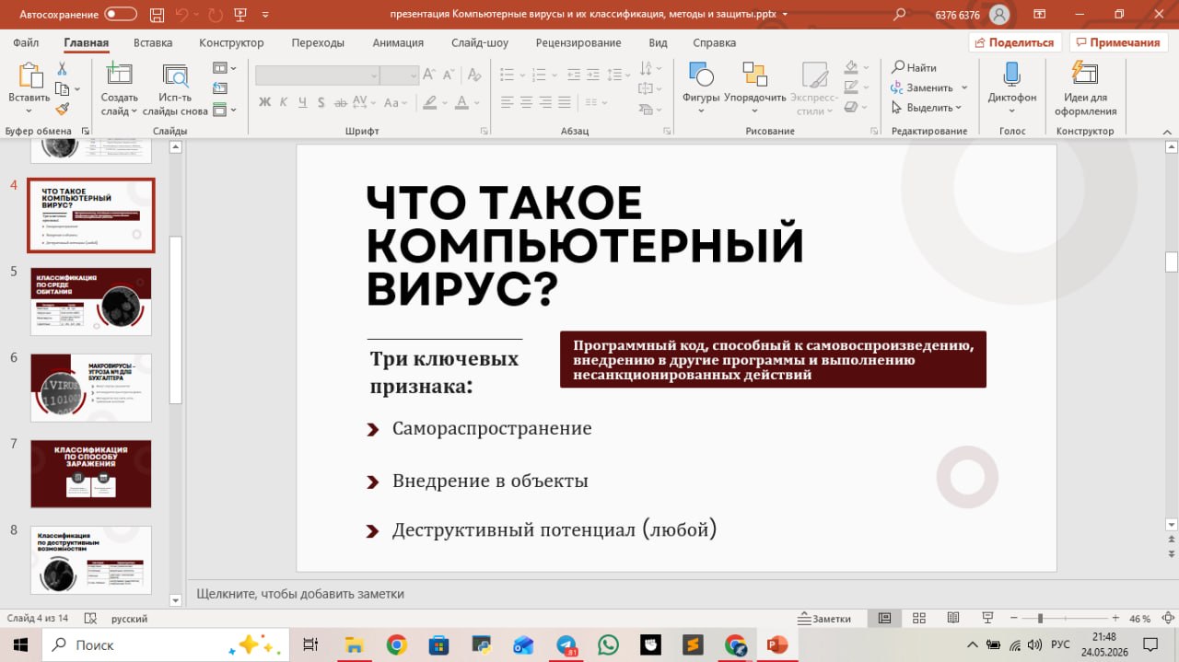
Task: Open the Change Case (Aa) dropdown
Action: pos(395,102)
